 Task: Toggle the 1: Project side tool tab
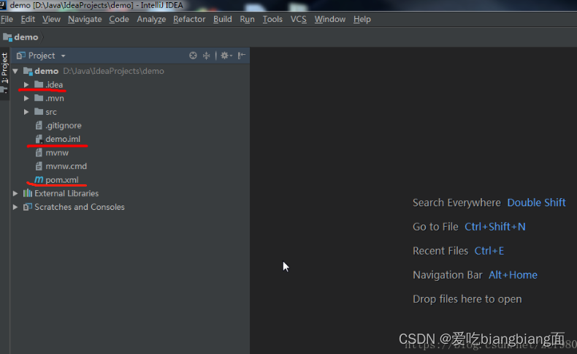(x=4, y=72)
